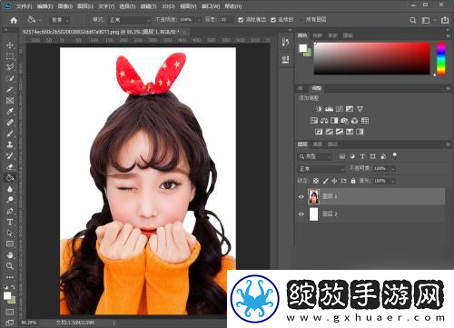The width and height of the screenshot is (454, 328).
Task: Switch to the 色板 swatches tab
Action: (317, 35)
